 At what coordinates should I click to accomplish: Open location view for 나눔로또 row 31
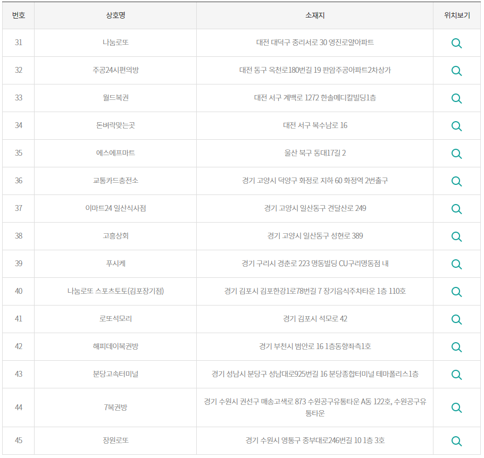click(456, 43)
